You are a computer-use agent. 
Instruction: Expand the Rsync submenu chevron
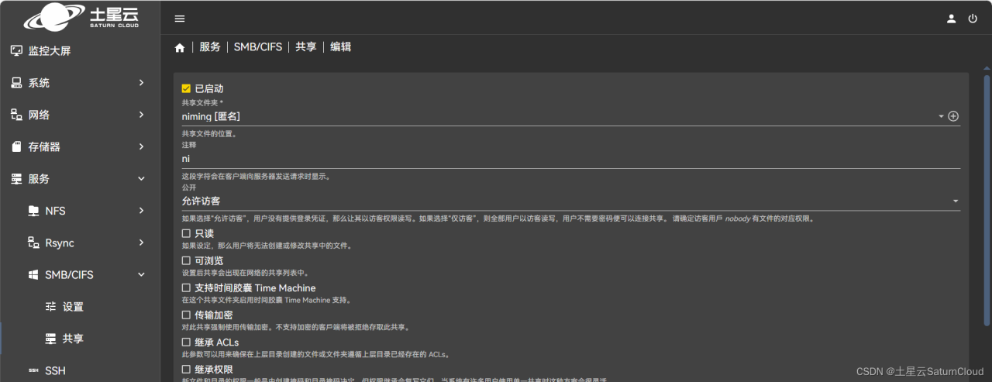click(141, 243)
